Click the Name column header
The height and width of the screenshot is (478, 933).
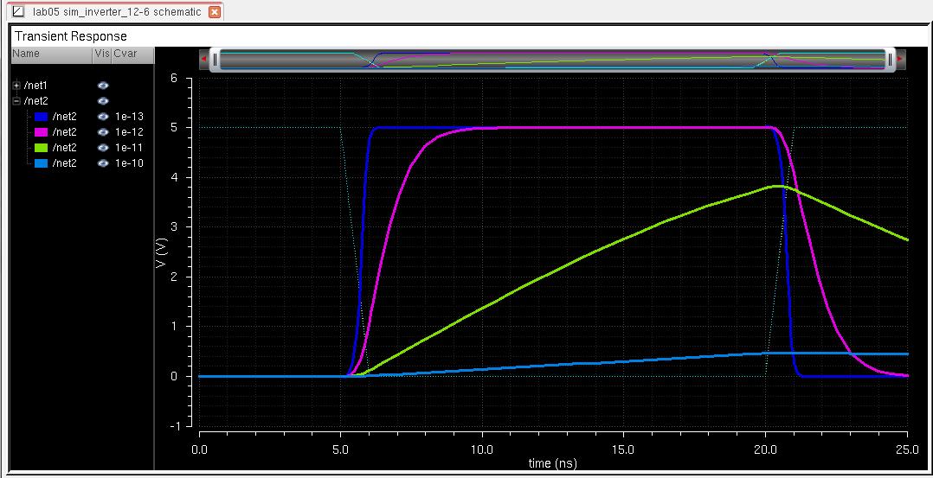coord(52,54)
